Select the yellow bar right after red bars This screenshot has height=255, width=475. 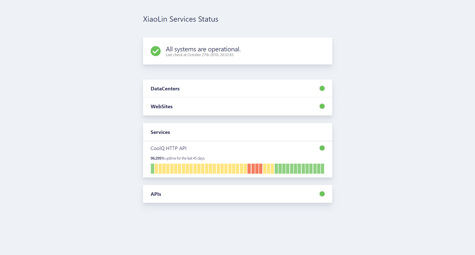(265, 169)
